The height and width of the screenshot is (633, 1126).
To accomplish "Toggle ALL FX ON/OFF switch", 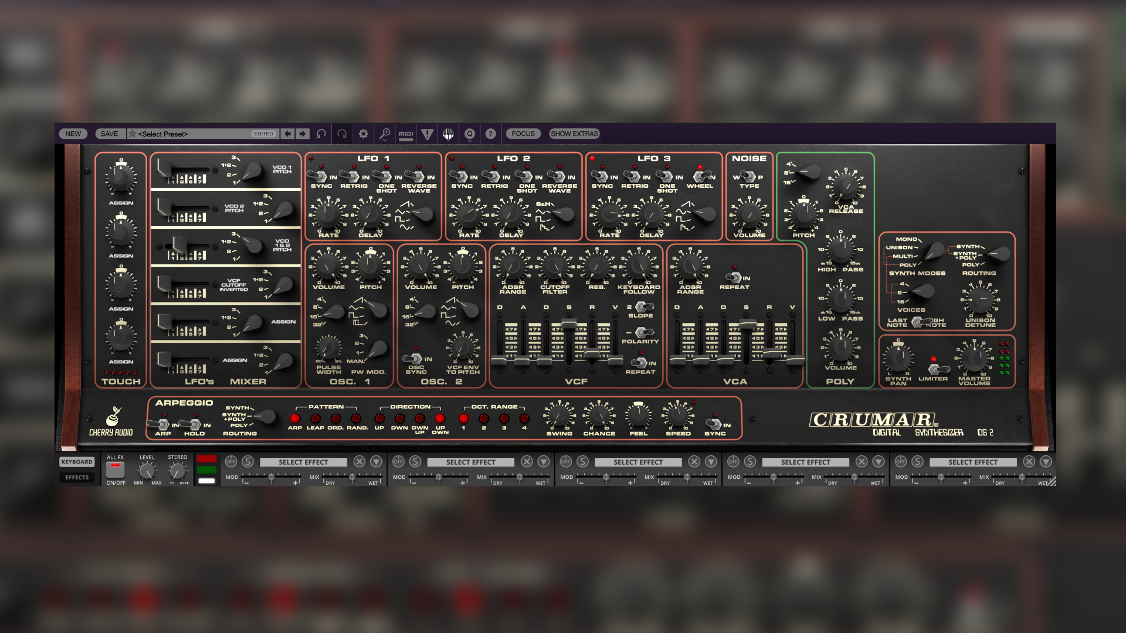I will pos(114,469).
